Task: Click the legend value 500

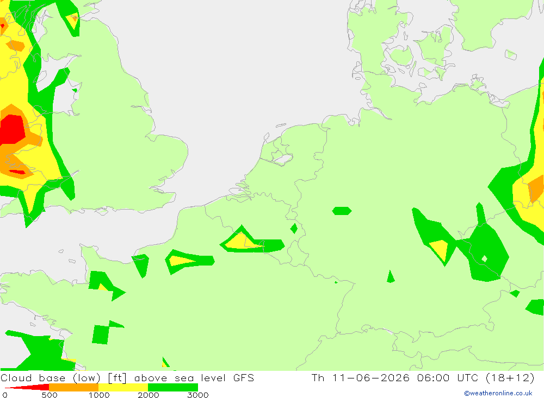Action: tap(50, 395)
